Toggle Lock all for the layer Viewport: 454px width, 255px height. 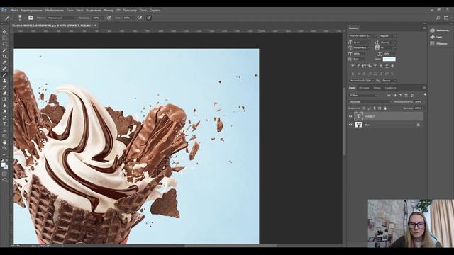tap(384, 108)
